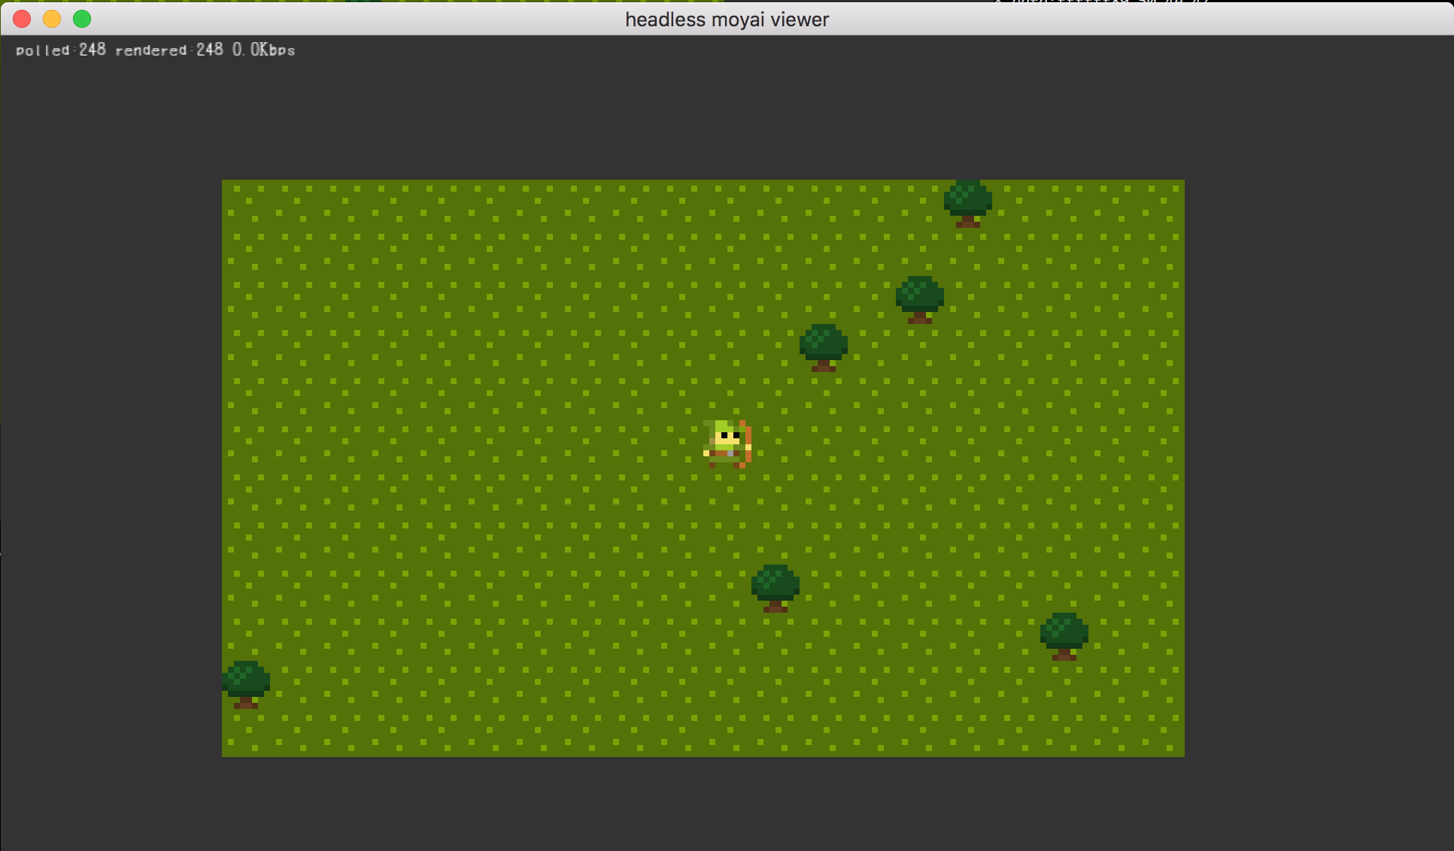This screenshot has height=851, width=1454.
Task: Click the "polled:248" status text
Action: click(61, 50)
